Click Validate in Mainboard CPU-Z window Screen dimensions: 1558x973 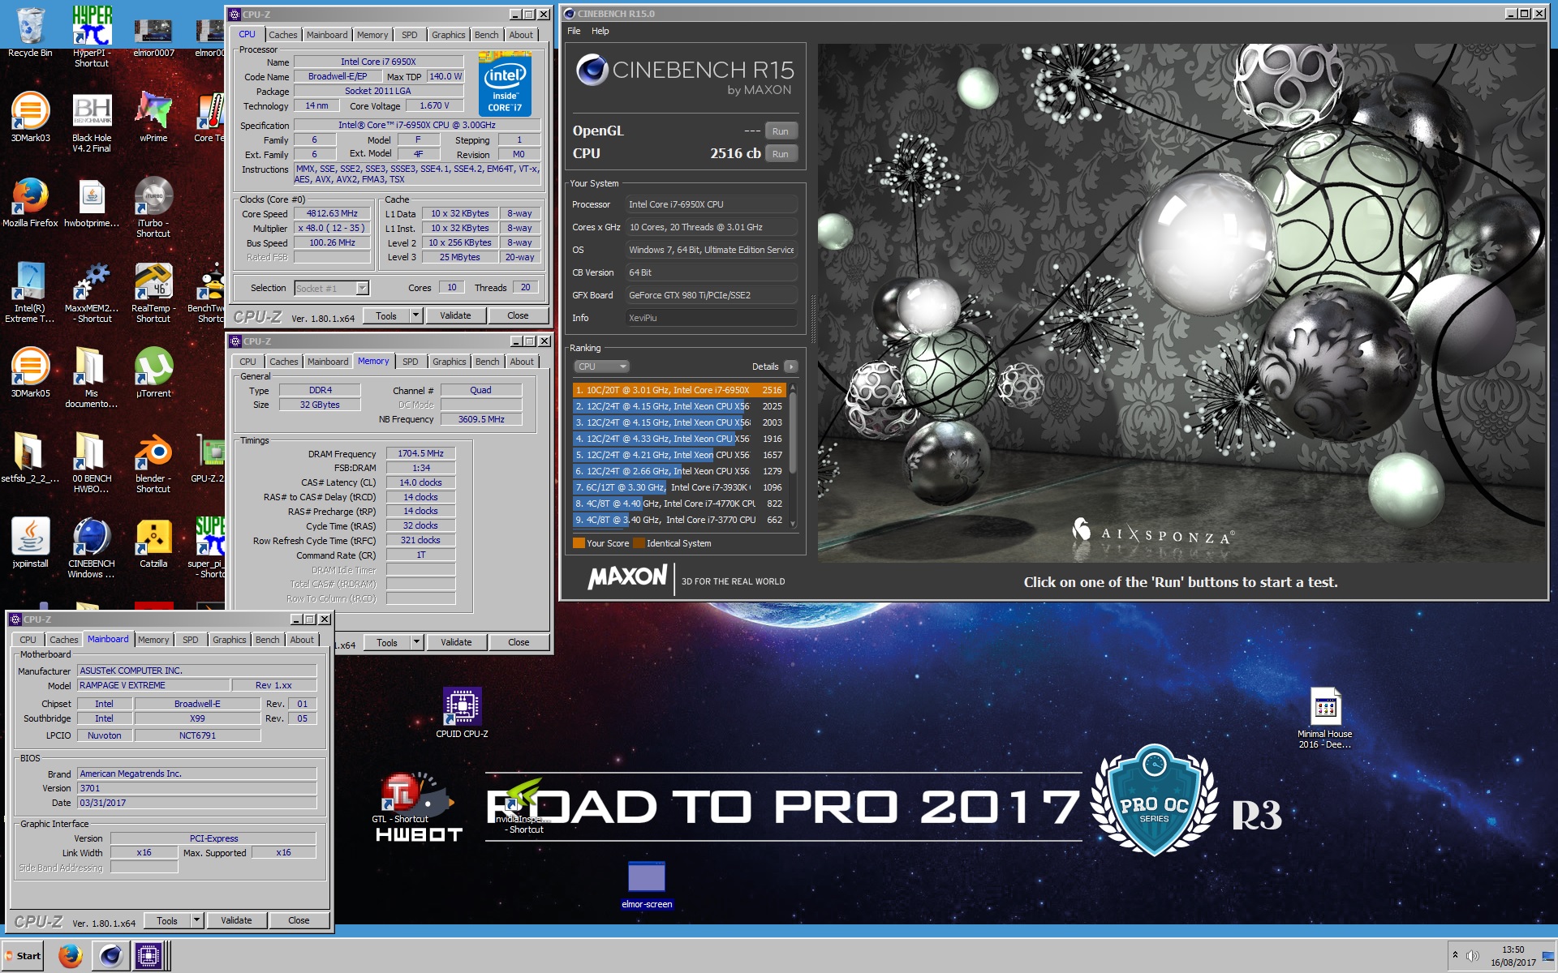pos(236,920)
